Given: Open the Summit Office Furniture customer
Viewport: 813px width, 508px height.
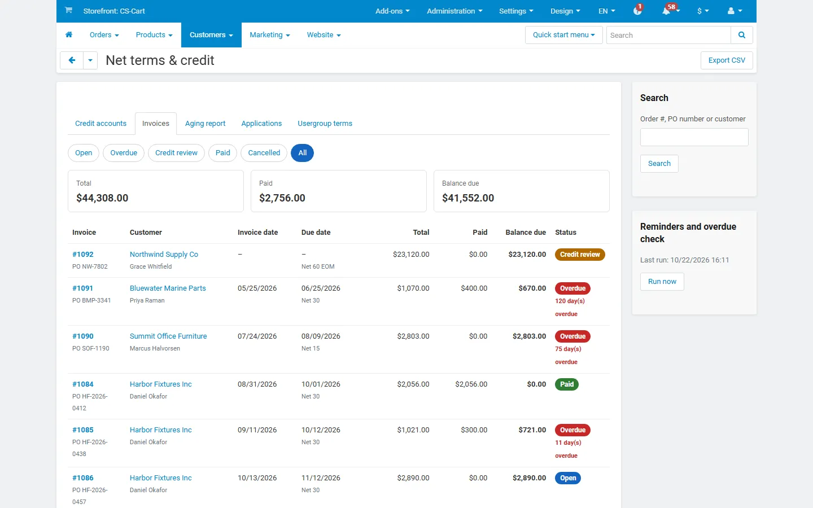Looking at the screenshot, I should point(168,336).
